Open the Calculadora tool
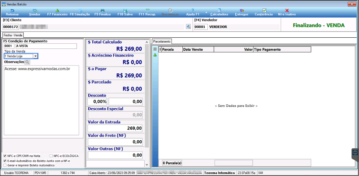 pos(219,12)
